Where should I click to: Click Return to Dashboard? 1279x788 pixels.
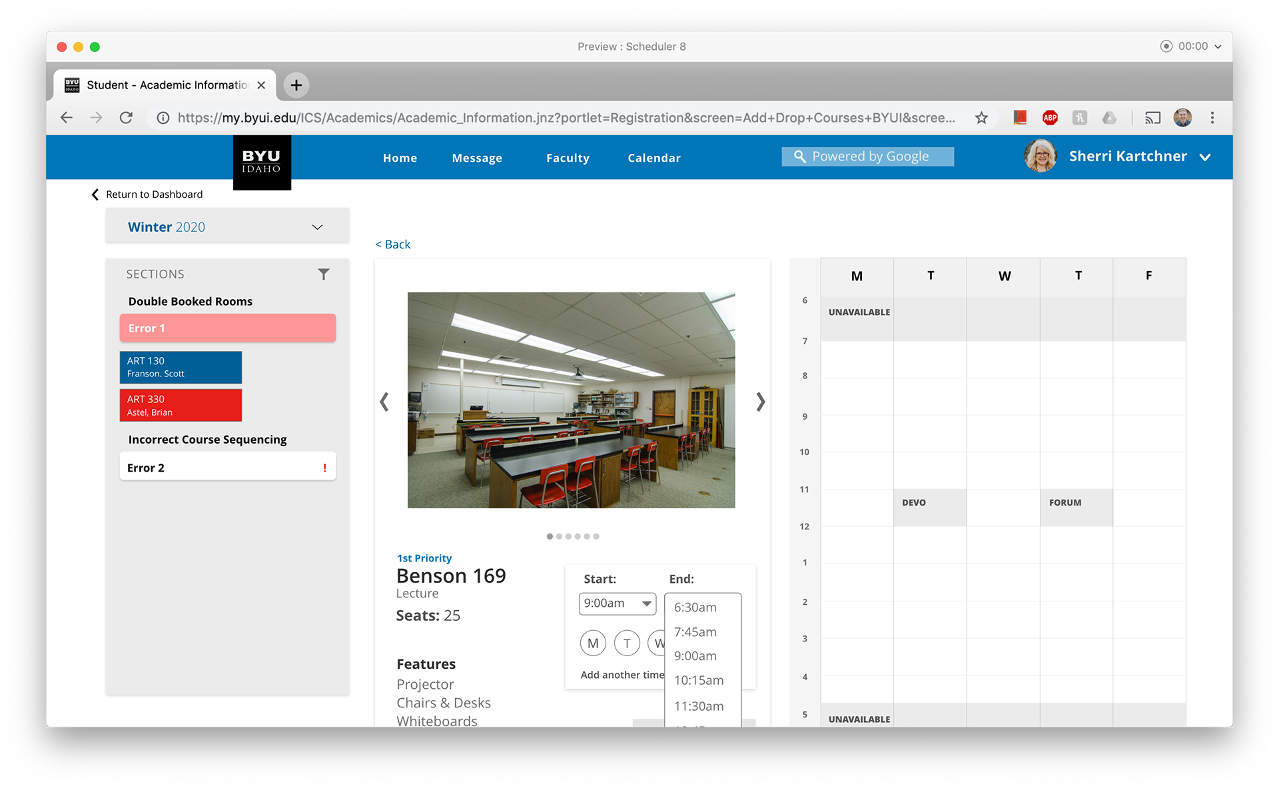(154, 195)
